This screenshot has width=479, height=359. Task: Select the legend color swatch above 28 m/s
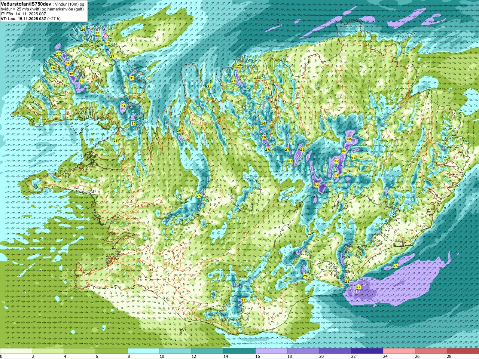click(463, 351)
